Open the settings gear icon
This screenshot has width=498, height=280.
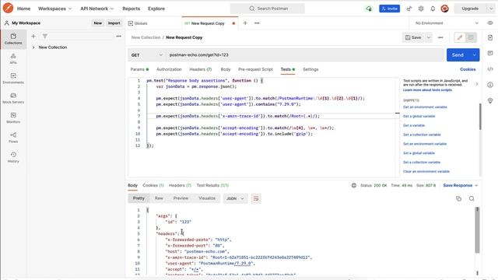point(421,9)
